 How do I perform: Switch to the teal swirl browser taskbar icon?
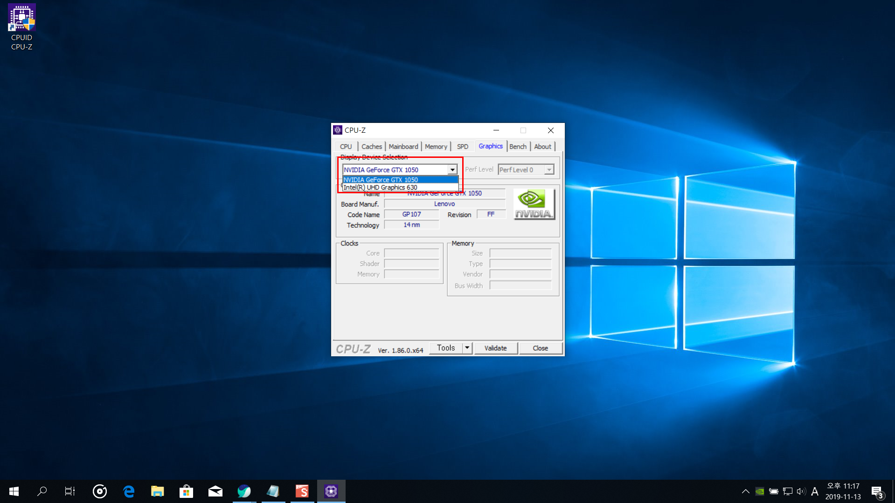click(x=244, y=491)
